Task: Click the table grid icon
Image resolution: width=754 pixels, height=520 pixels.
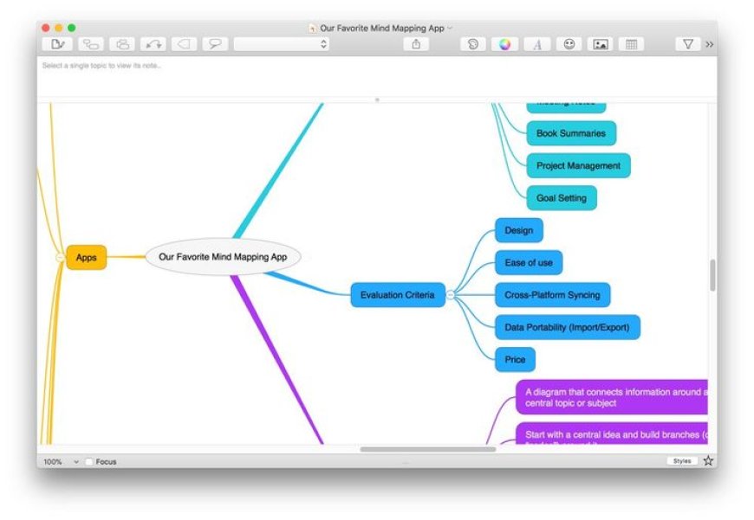Action: 631,44
